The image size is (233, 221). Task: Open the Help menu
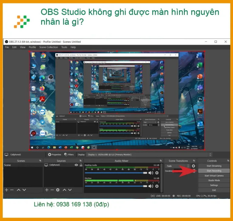tap(73, 47)
